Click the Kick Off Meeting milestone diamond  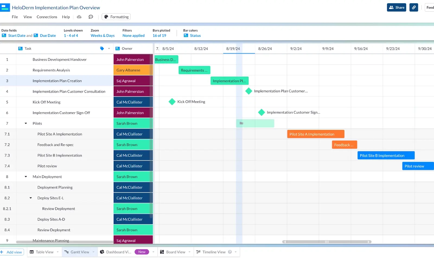pos(172,102)
